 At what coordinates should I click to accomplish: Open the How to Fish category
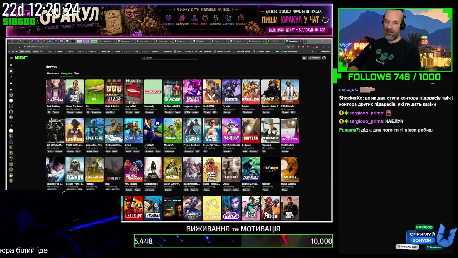tap(133, 92)
